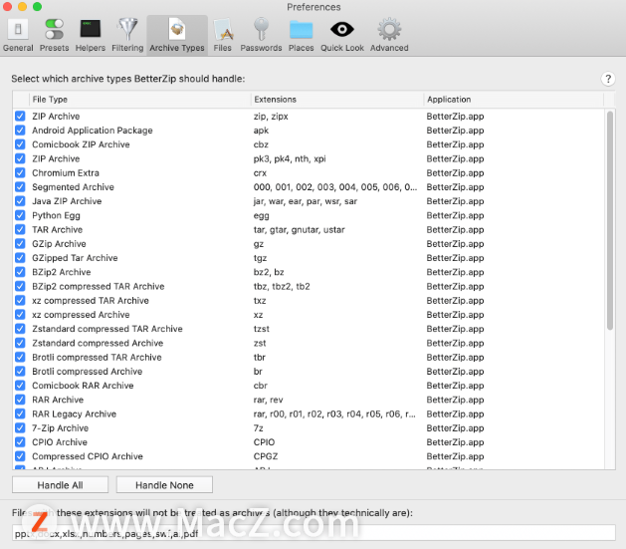Sort by the Application column header
This screenshot has height=549, width=626.
[514, 99]
